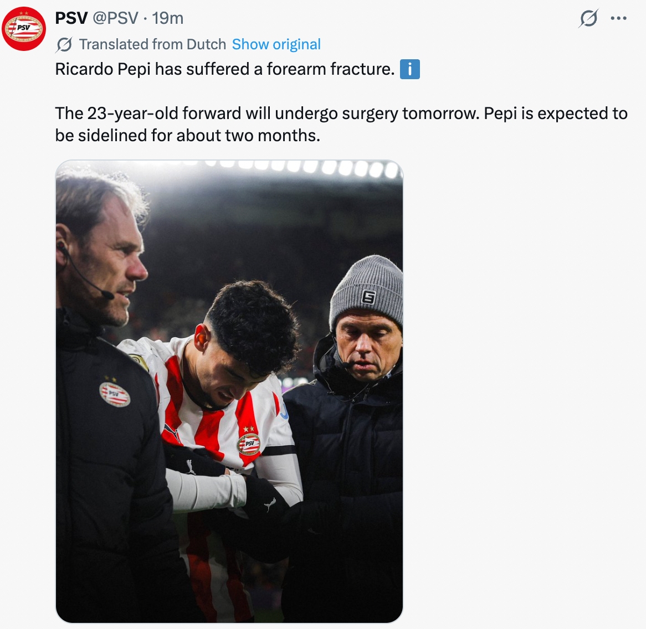Image resolution: width=646 pixels, height=629 pixels.
Task: Click the blue info emoji in the tweet
Action: coord(409,69)
